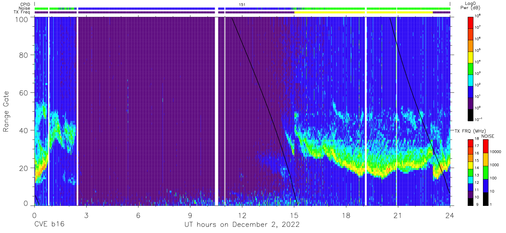506x233 pixels.
Task: Click the red top segment of TX FRQ colorbar
Action: [x=471, y=143]
